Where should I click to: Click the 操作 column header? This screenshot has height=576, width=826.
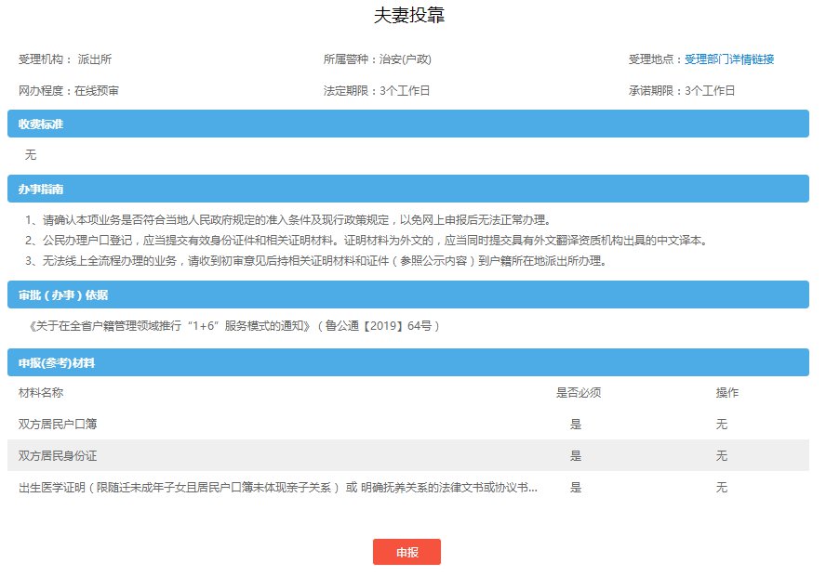tap(726, 392)
